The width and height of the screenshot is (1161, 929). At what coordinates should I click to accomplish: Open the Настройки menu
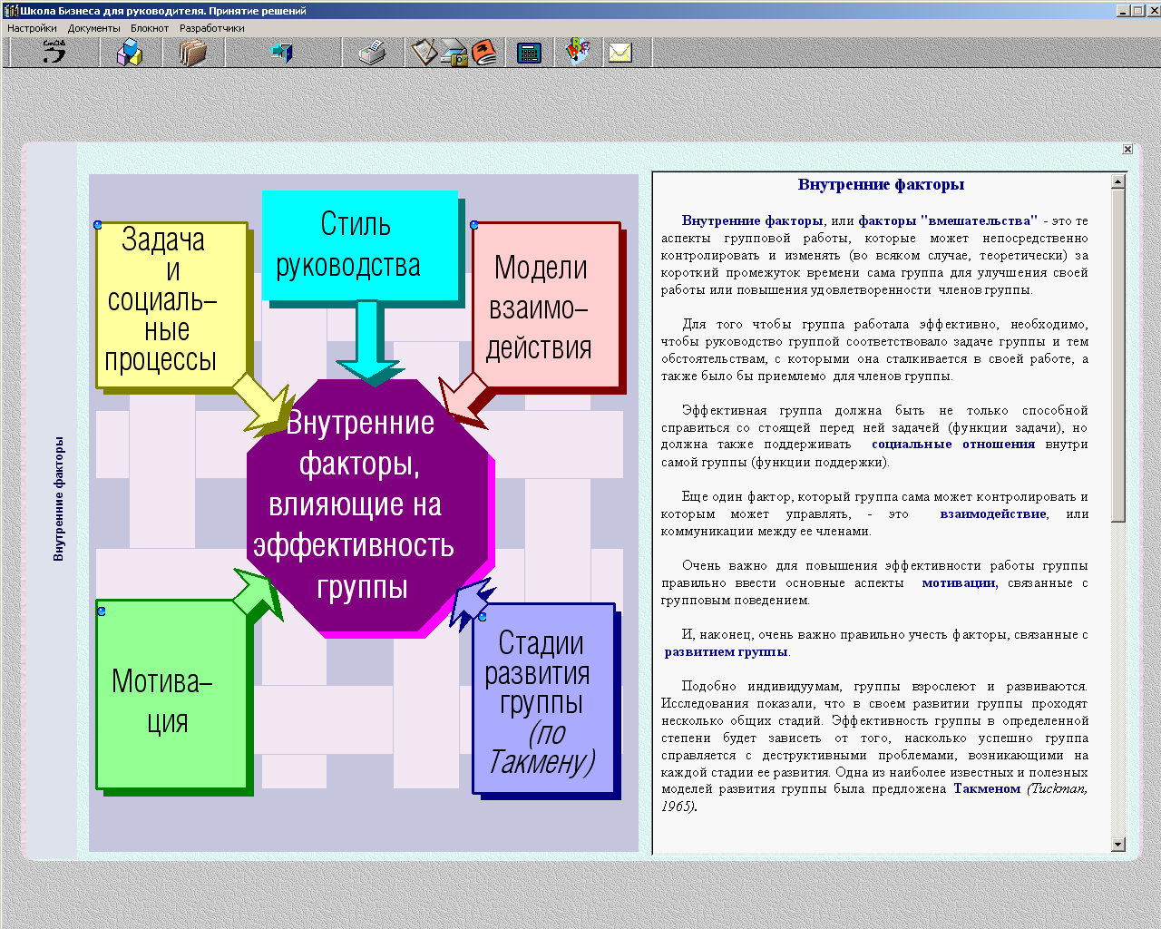pos(32,28)
